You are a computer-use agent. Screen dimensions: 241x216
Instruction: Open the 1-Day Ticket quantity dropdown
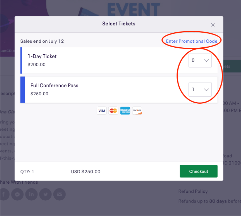[200, 60]
